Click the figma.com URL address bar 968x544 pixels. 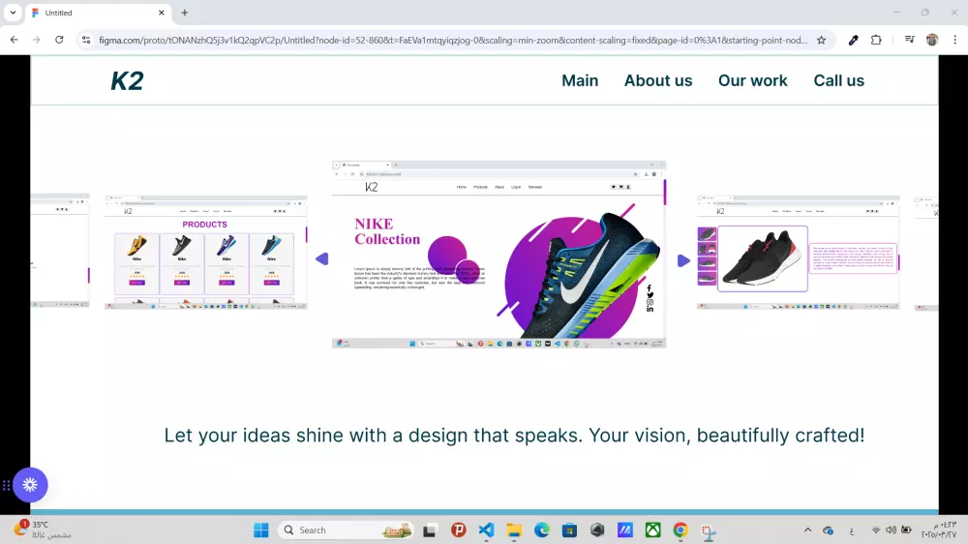click(452, 40)
